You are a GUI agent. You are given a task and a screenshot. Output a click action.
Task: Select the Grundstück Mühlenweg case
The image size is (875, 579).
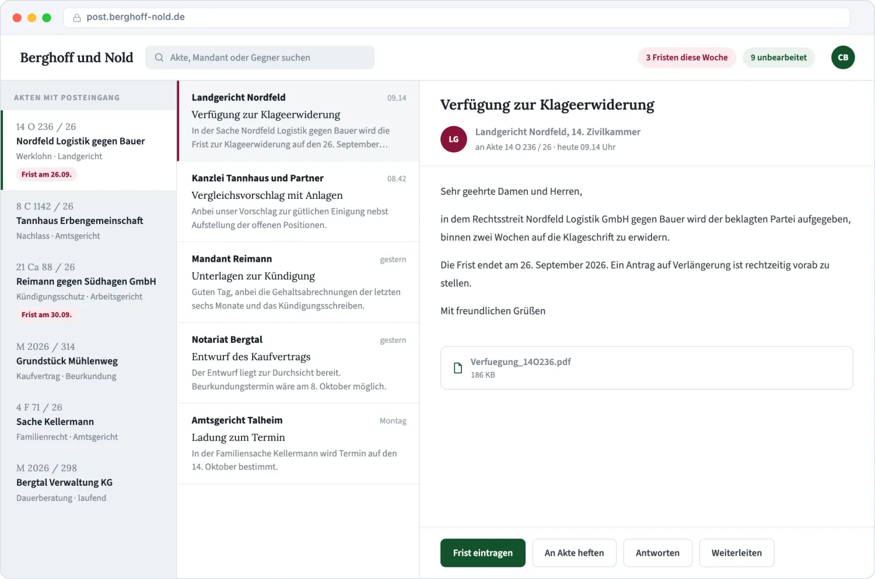89,361
